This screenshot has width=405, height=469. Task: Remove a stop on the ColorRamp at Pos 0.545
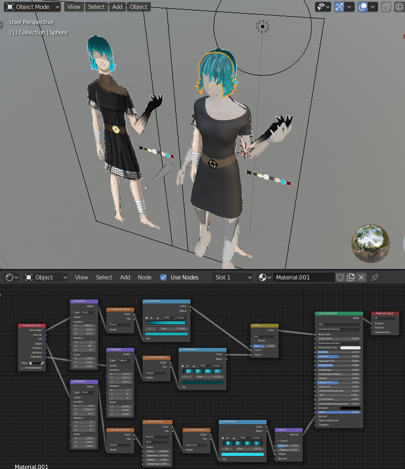tap(151, 318)
